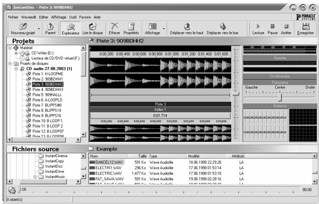The width and height of the screenshot is (319, 204).
Task: Click the Parent toolbar icon
Action: click(50, 26)
